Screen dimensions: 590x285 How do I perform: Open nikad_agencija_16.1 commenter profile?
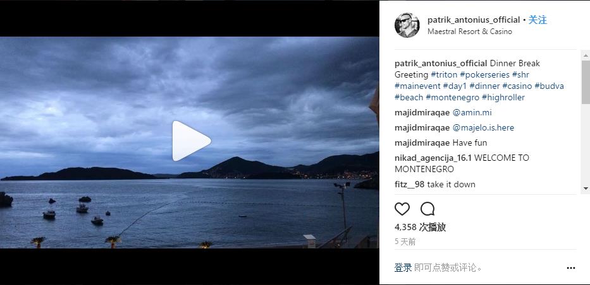click(x=433, y=158)
